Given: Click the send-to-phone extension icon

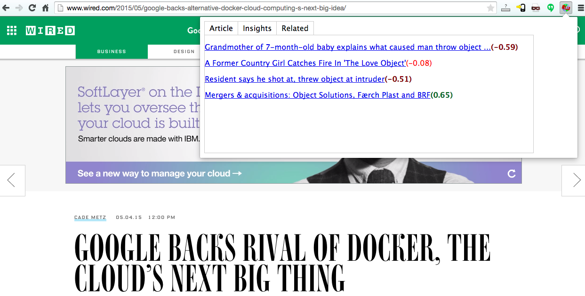Looking at the screenshot, I should click(x=521, y=8).
